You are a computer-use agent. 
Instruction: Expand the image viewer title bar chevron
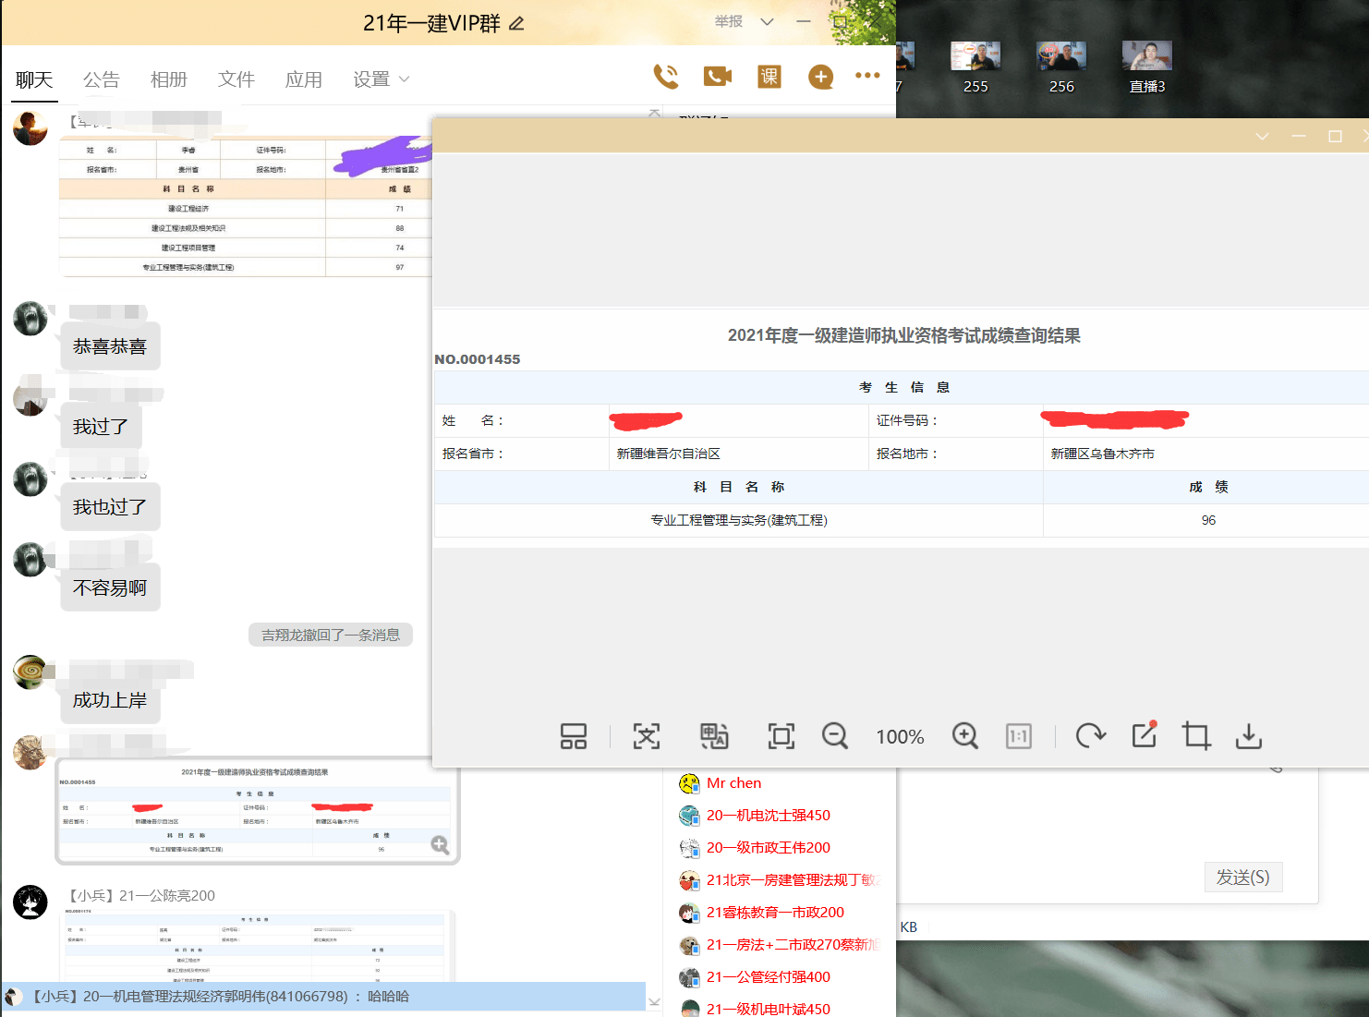tap(1262, 137)
